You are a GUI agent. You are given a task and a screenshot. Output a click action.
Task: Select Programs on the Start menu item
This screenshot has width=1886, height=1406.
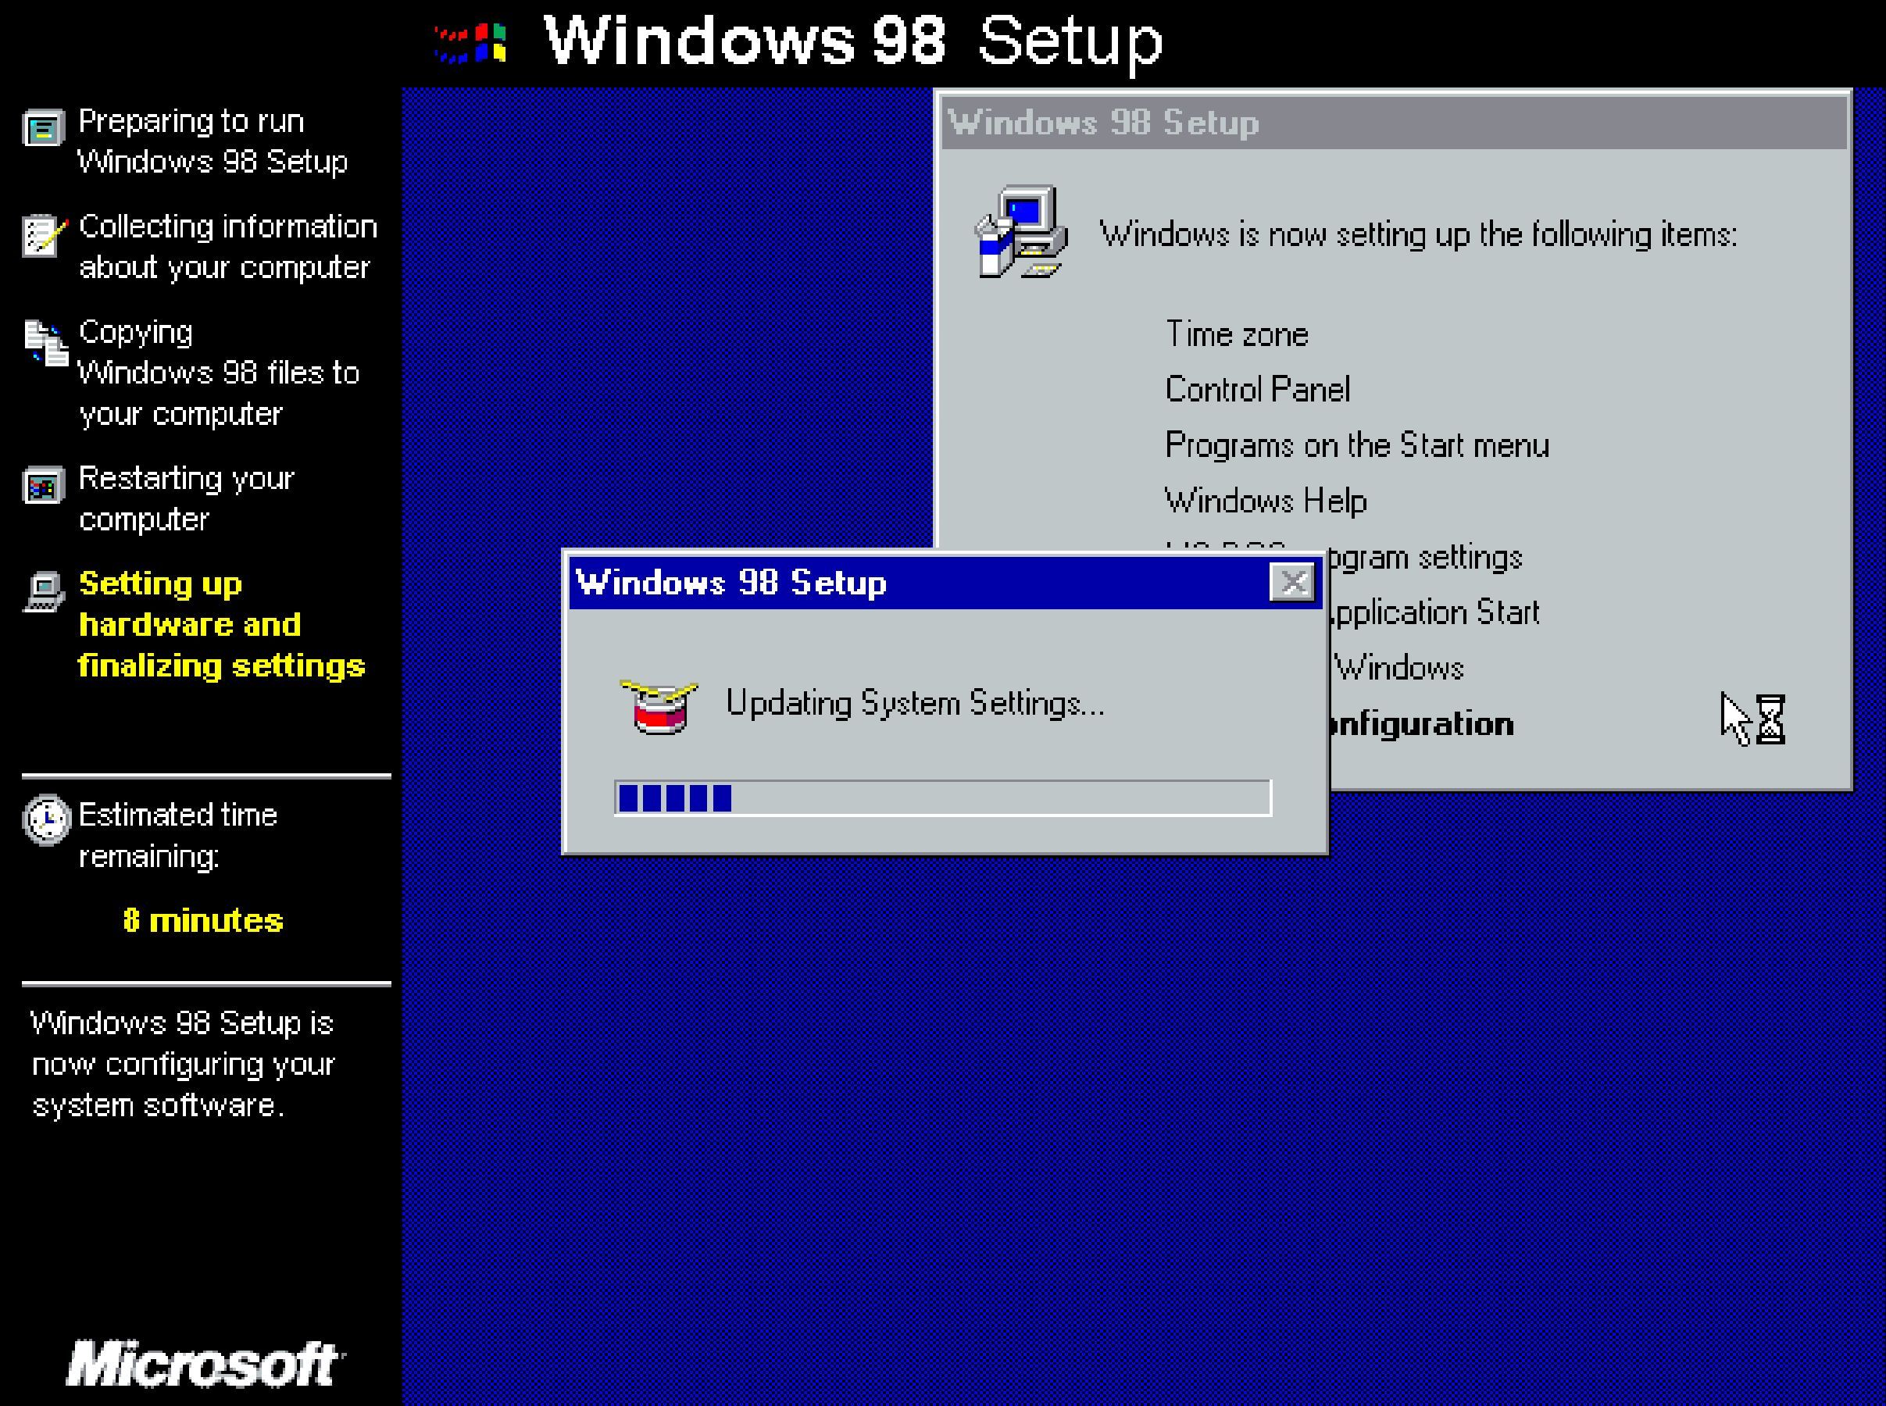1356,445
